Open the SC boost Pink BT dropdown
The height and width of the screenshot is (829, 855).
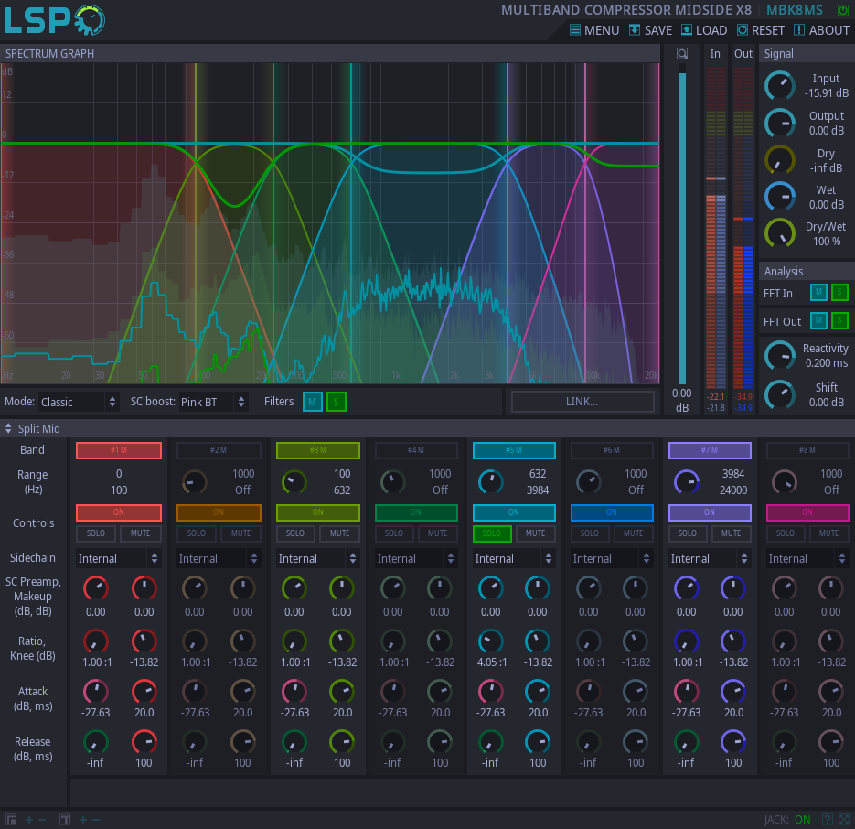pos(213,403)
